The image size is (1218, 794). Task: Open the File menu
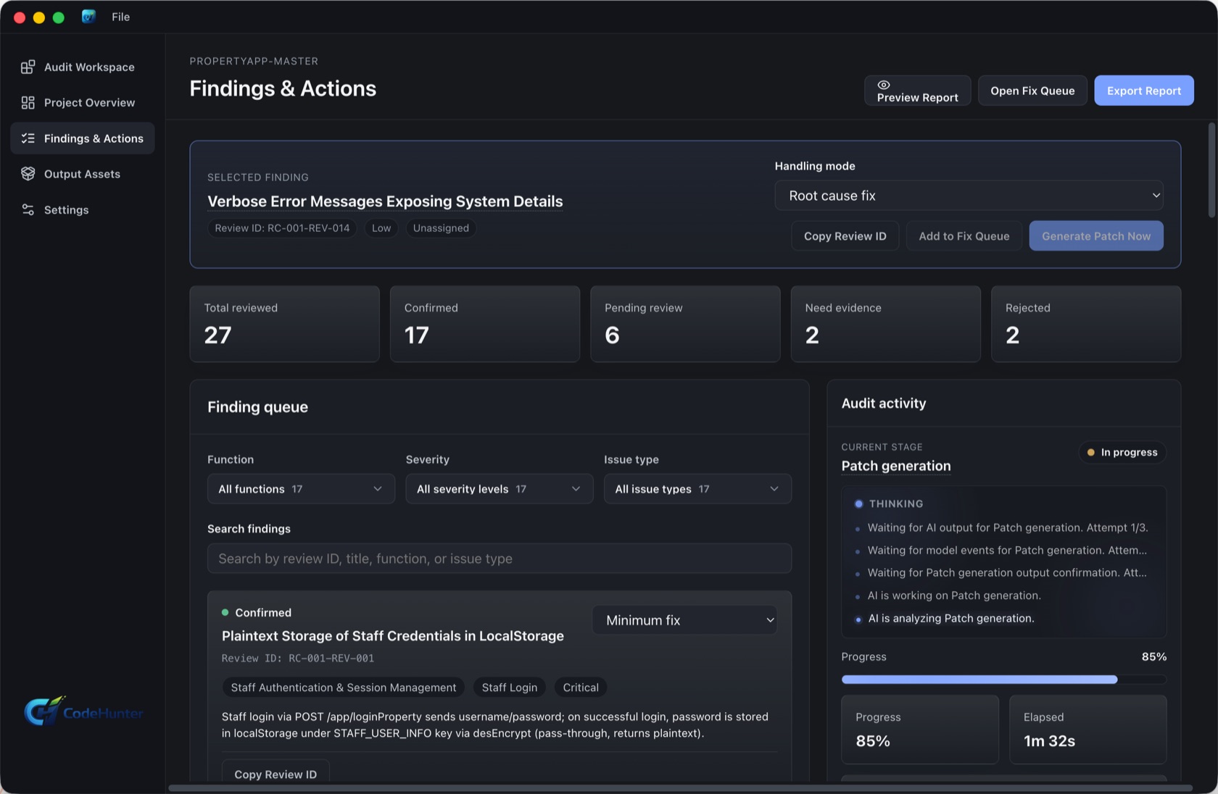point(121,17)
